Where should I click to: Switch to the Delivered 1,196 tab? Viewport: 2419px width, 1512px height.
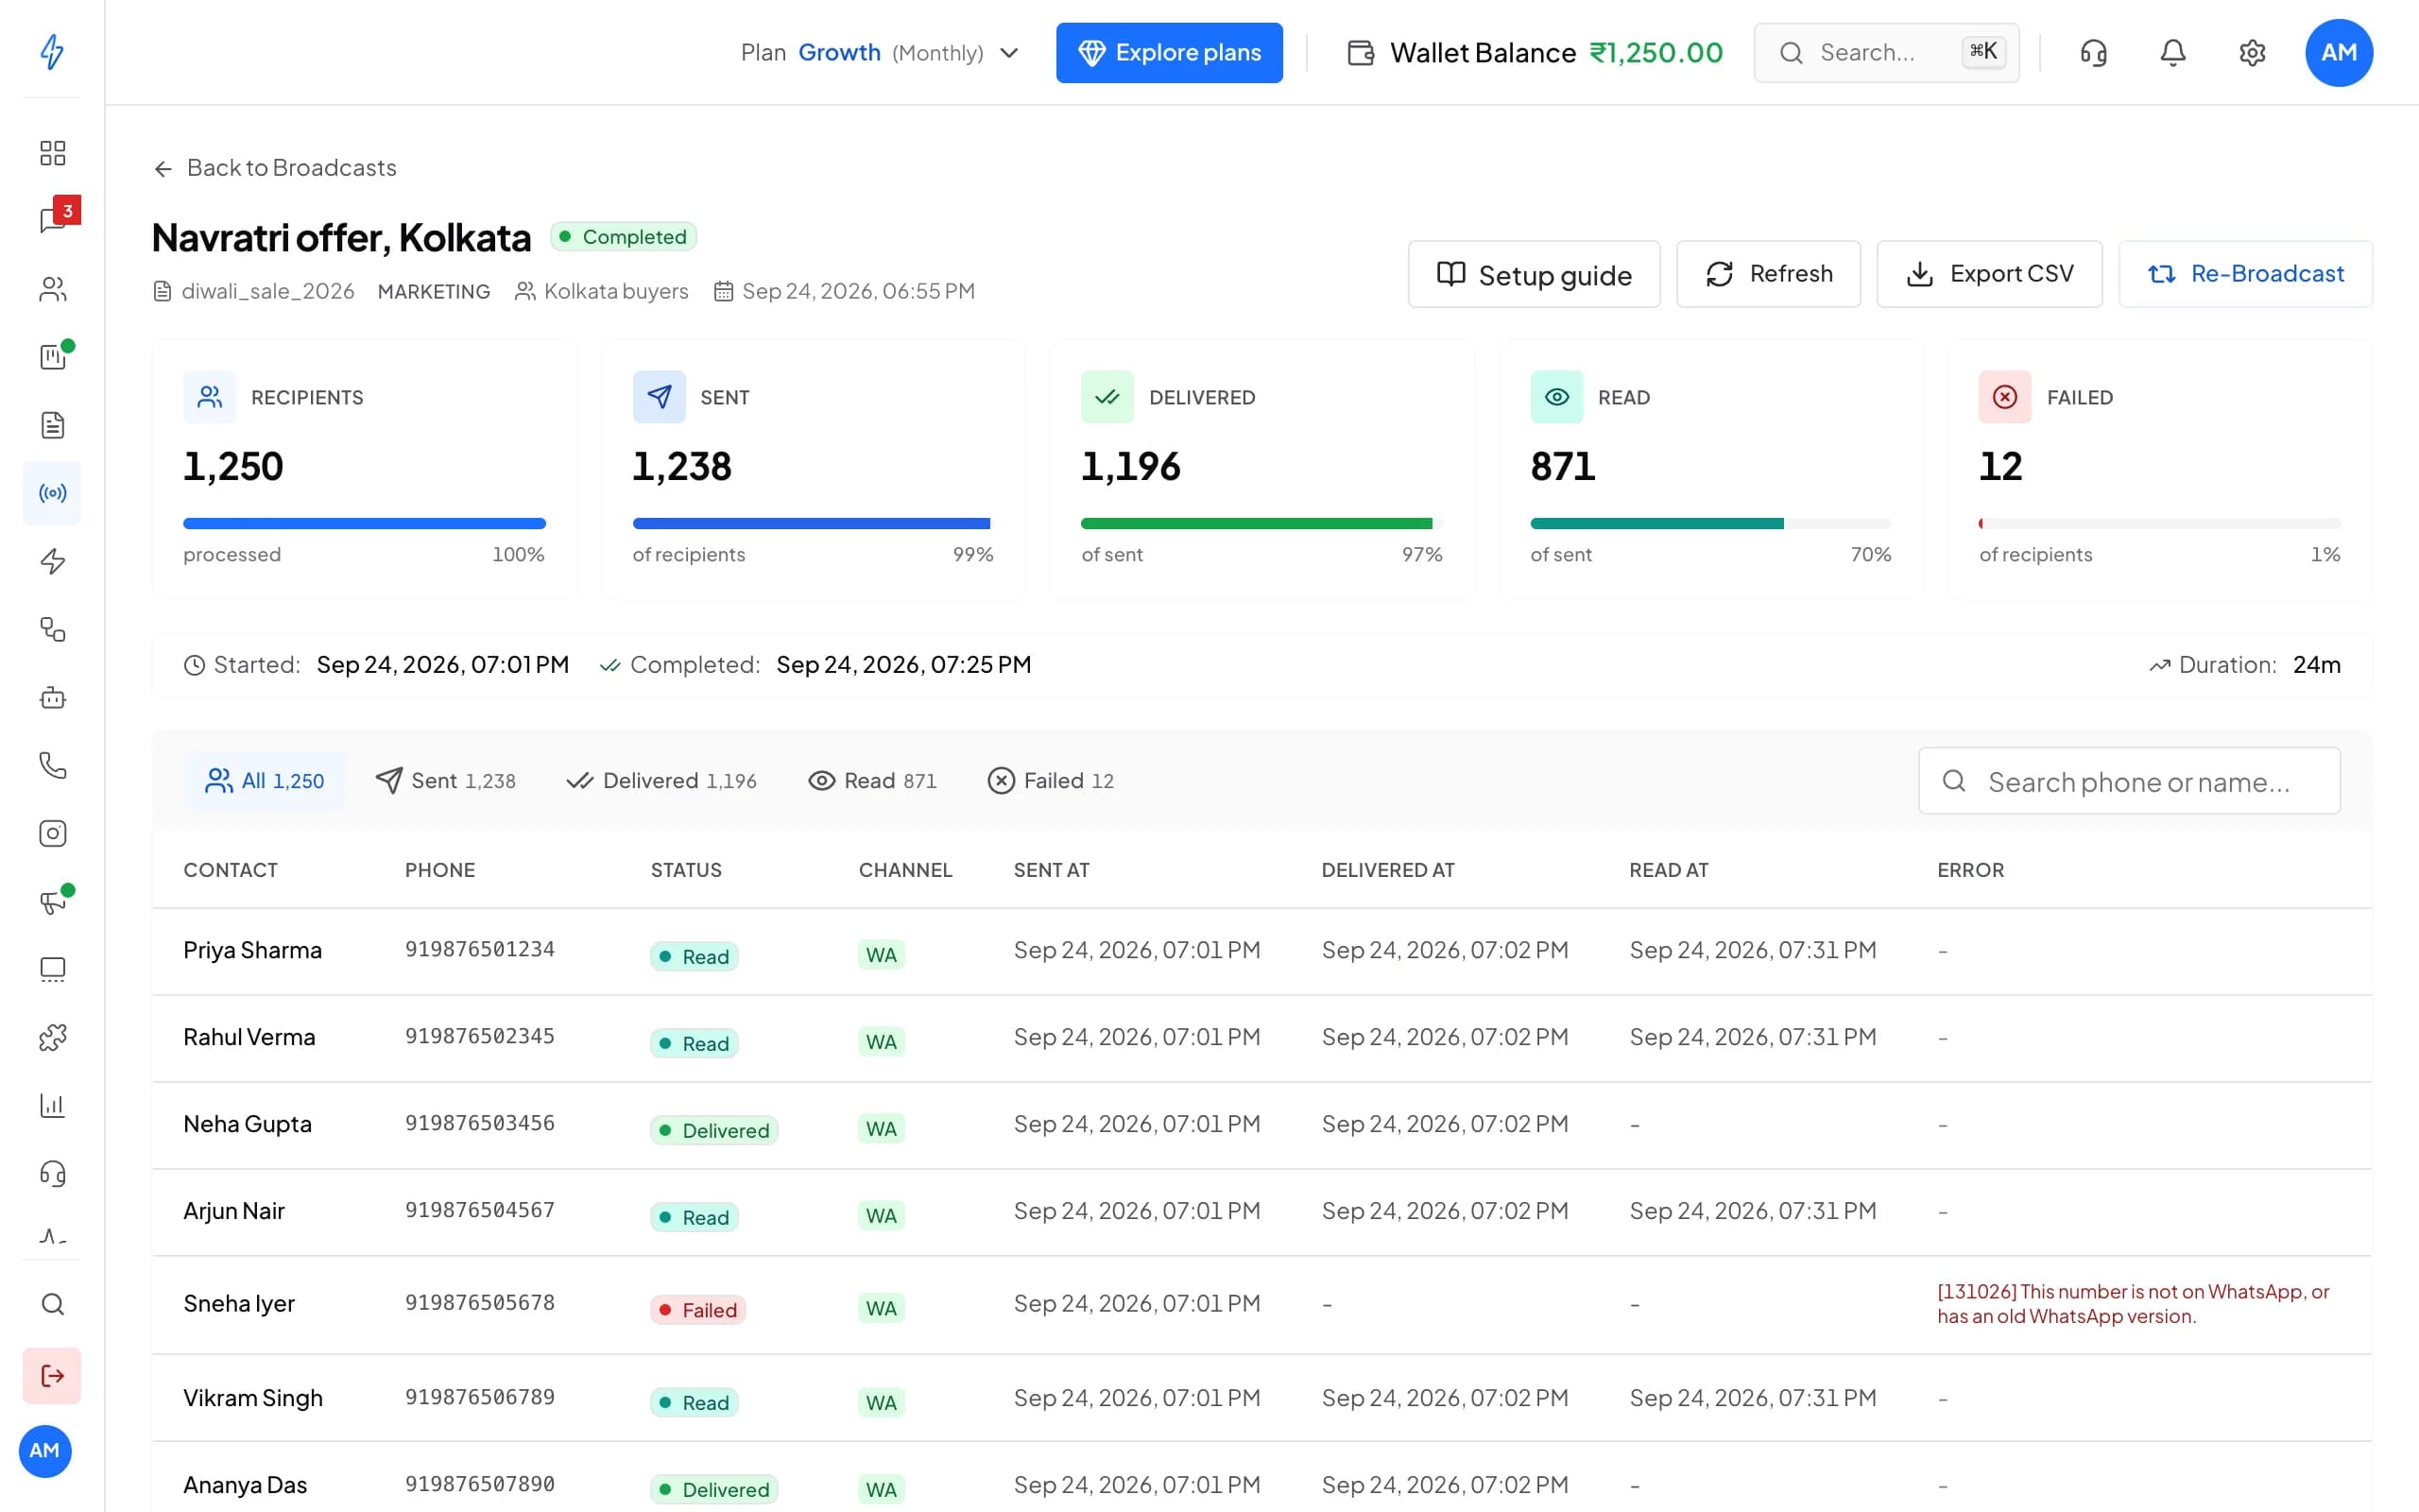coord(661,781)
